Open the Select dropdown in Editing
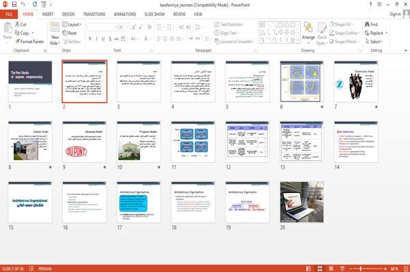Screen dimensions: 410x272 click(x=374, y=42)
